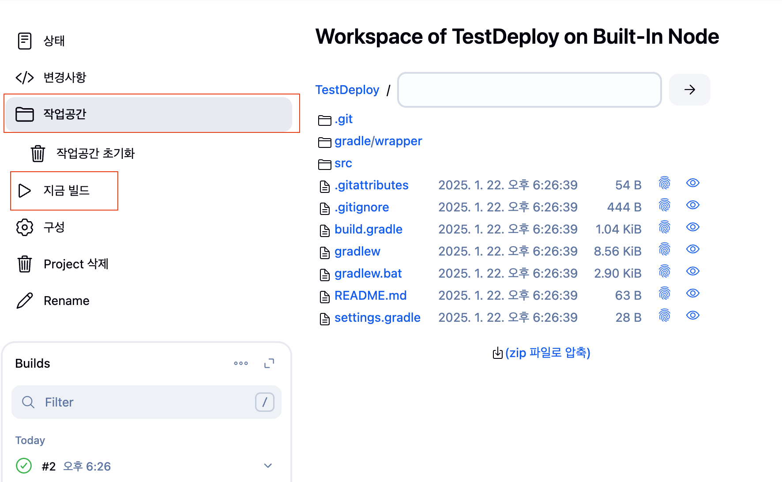Click the go arrow button beside path field
The width and height of the screenshot is (782, 482).
tap(689, 90)
